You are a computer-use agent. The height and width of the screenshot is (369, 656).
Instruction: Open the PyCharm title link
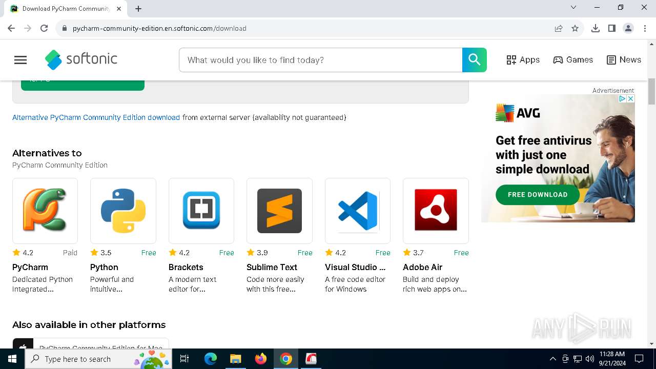pyautogui.click(x=30, y=267)
